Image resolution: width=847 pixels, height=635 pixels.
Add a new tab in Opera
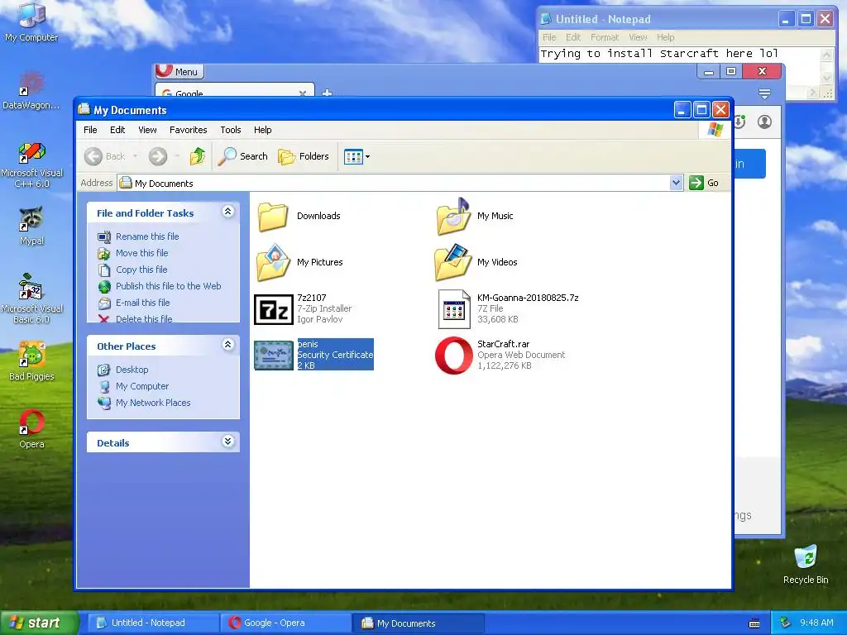pyautogui.click(x=327, y=93)
